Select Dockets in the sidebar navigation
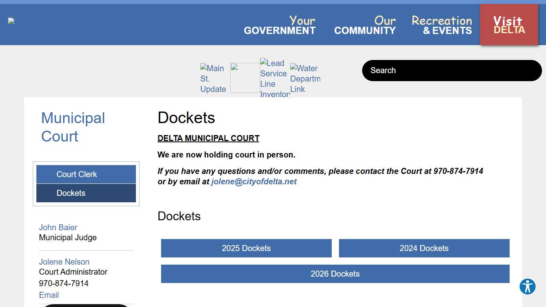546x307 pixels. point(86,193)
